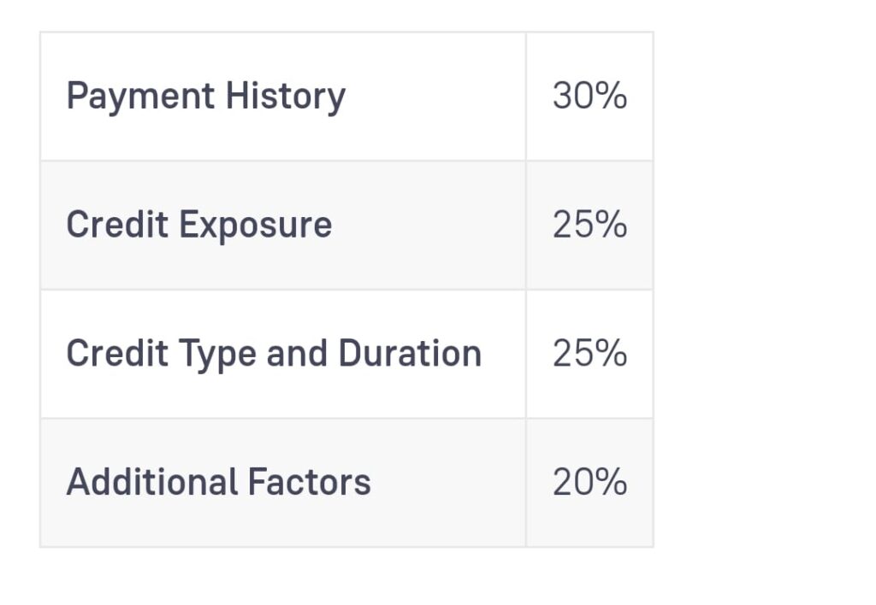Viewport: 876px width, 605px height.
Task: Click the word "Exposure" in the second row
Action: pyautogui.click(x=255, y=225)
